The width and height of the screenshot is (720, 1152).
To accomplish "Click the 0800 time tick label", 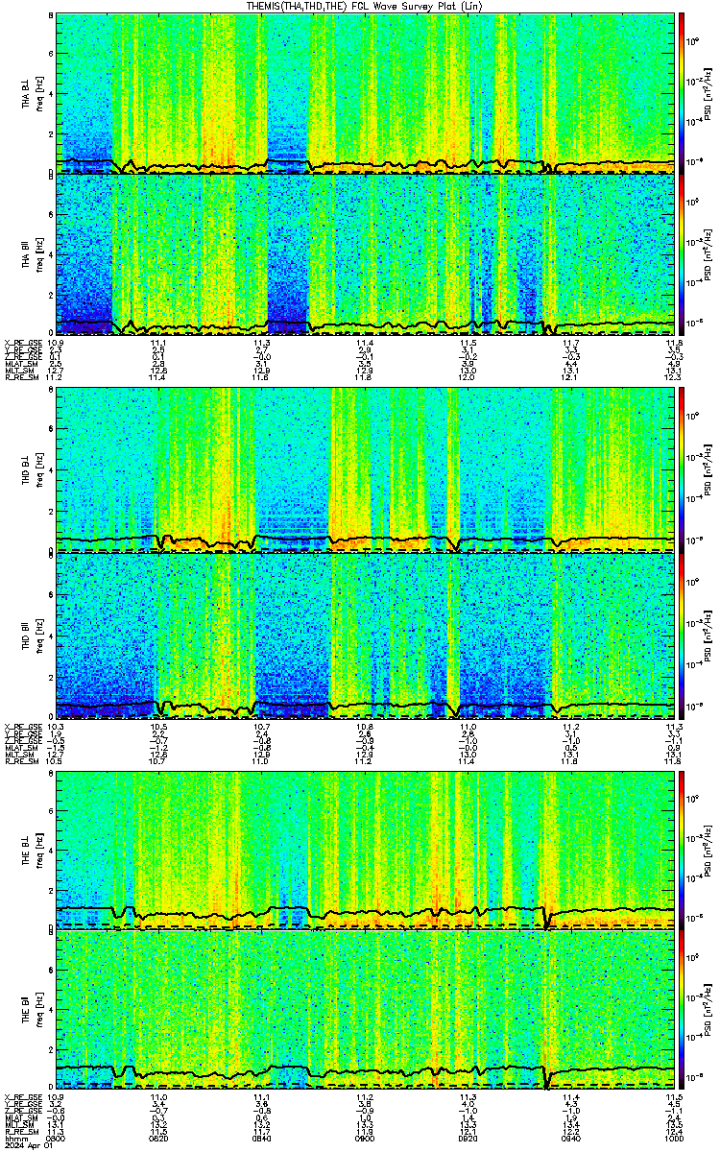I will click(56, 1139).
